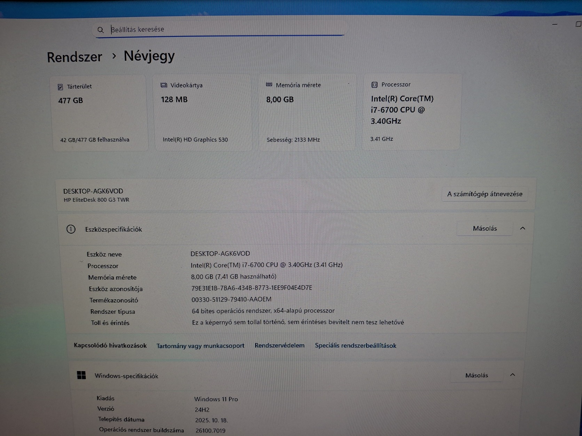The width and height of the screenshot is (582, 436).
Task: Click the Memória mérete RAM icon
Action: pos(269,84)
